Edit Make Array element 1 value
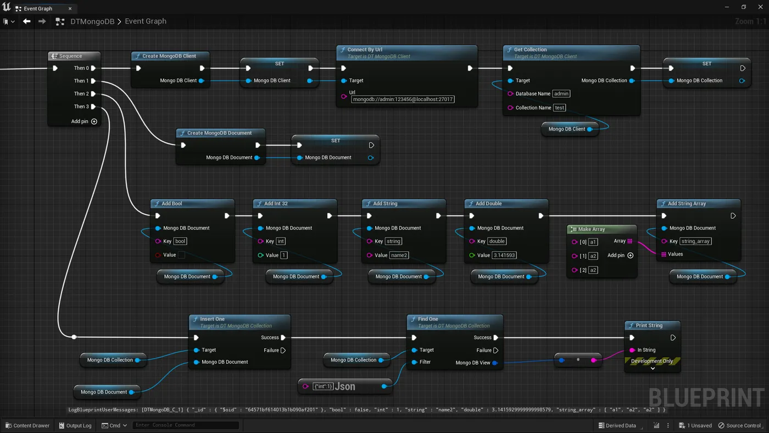The width and height of the screenshot is (769, 433). coord(593,256)
